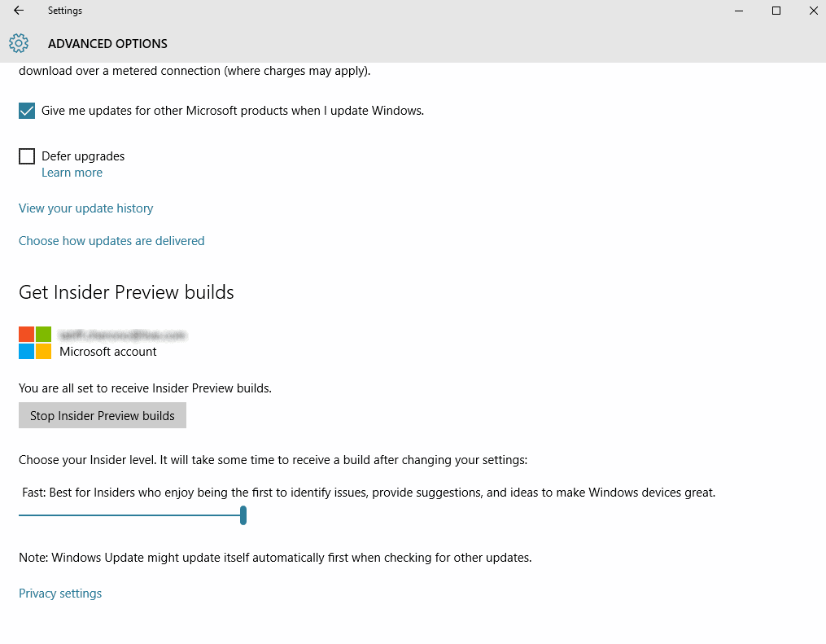Image resolution: width=826 pixels, height=644 pixels.
Task: Uncheck updates for other Microsoft products
Action: 27,111
